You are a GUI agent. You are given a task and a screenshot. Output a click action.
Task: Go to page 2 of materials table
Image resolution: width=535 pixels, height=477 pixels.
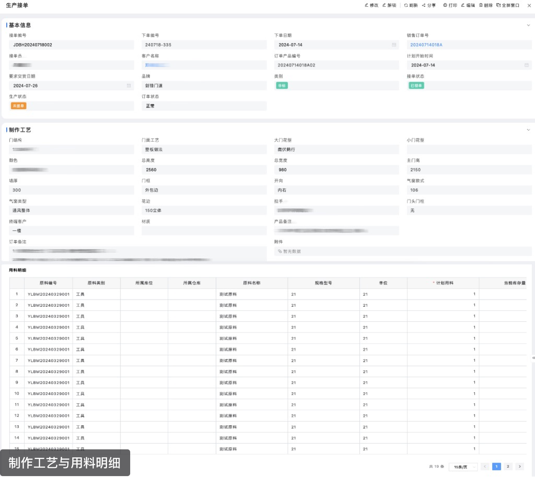coord(508,467)
